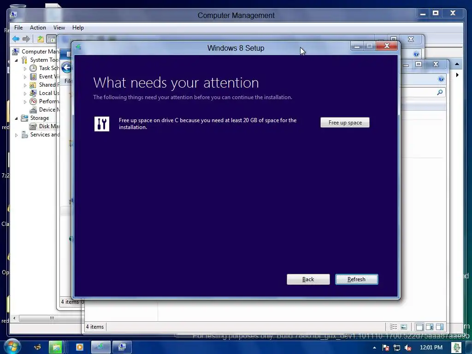
Task: Expand the Task Scheduler node
Action: click(25, 69)
